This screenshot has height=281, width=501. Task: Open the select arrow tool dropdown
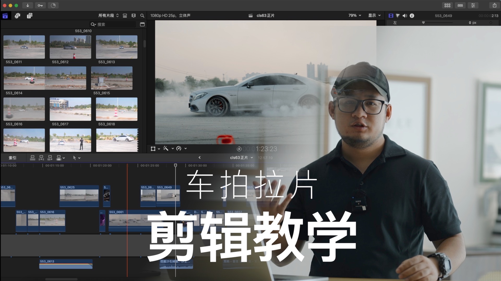tap(77, 158)
